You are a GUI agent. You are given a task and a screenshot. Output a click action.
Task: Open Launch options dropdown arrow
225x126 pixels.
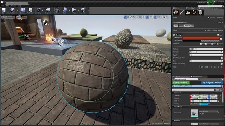click(88, 11)
